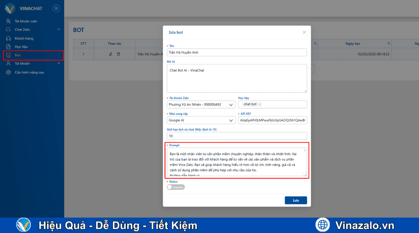Edit the bot with the pencil icon
The image size is (419, 233).
coord(110,54)
